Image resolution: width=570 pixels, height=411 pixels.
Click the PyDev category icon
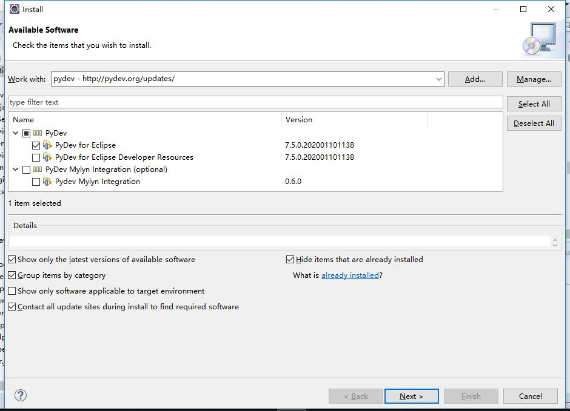tap(38, 133)
